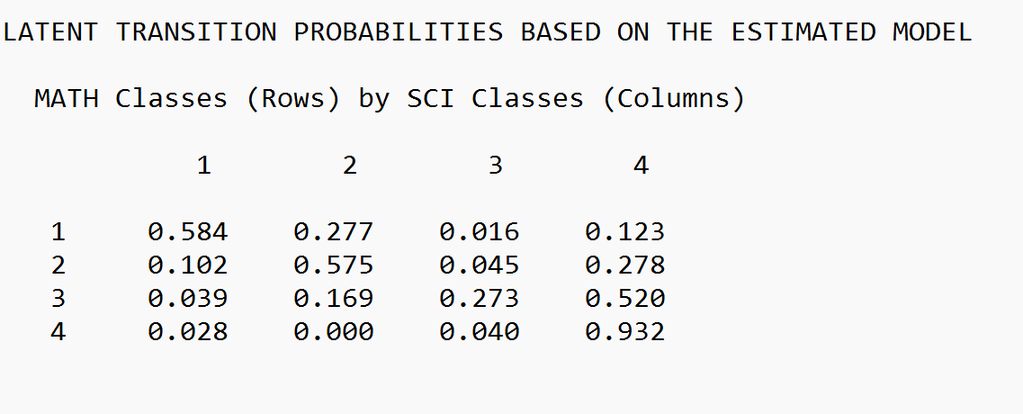Select the value 0.123

click(x=625, y=232)
